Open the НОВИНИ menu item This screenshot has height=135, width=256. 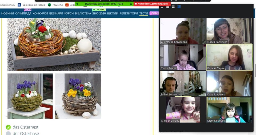click(x=7, y=13)
